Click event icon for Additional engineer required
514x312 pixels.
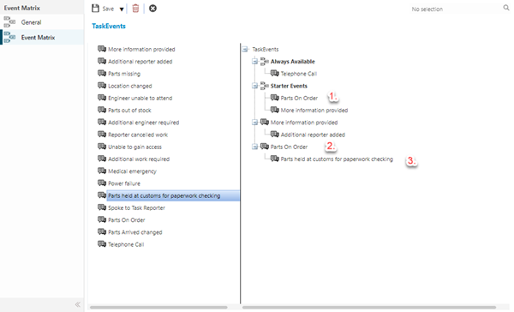point(102,122)
